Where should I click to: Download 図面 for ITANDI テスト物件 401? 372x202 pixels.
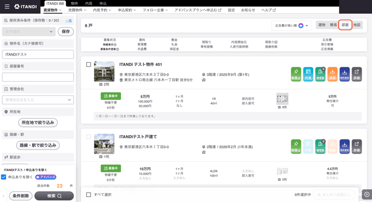pos(333,74)
